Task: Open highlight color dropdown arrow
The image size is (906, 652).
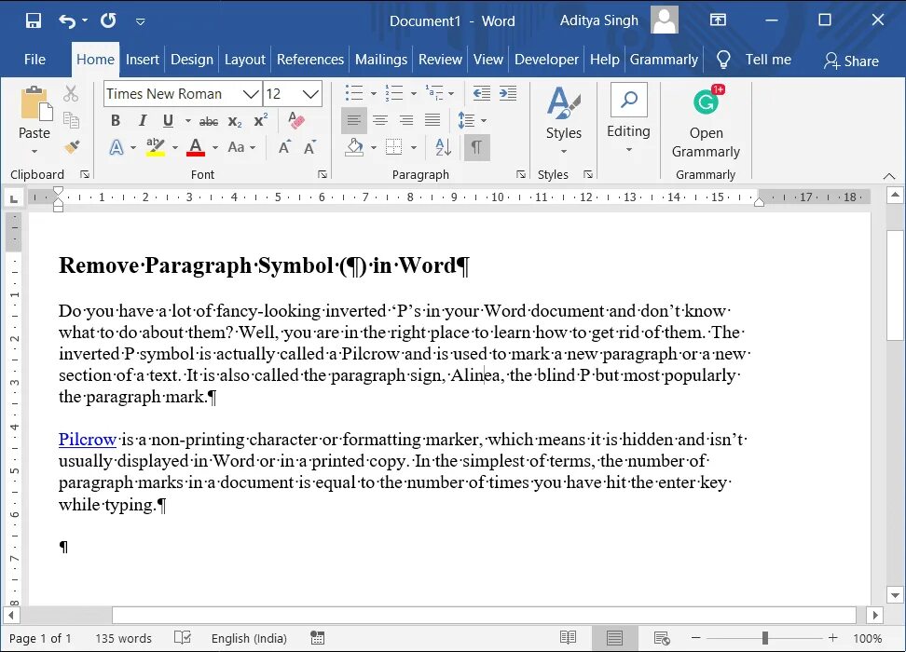Action: [x=175, y=148]
